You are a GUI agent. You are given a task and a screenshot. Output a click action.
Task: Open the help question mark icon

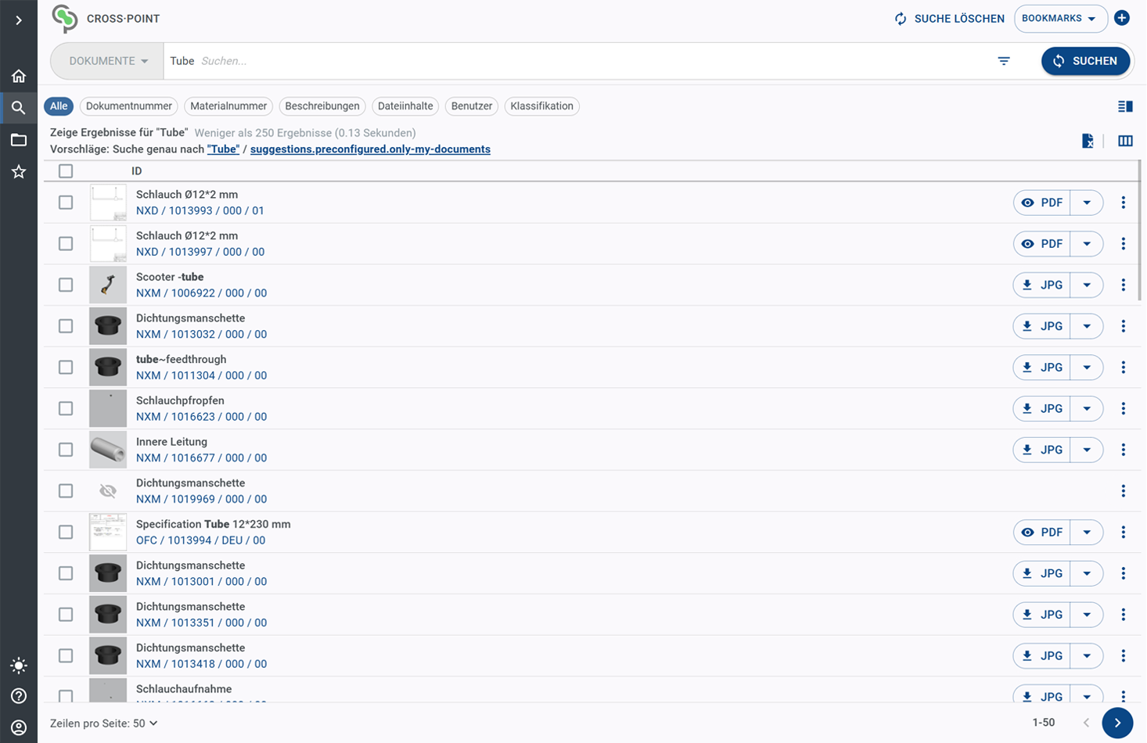19,696
